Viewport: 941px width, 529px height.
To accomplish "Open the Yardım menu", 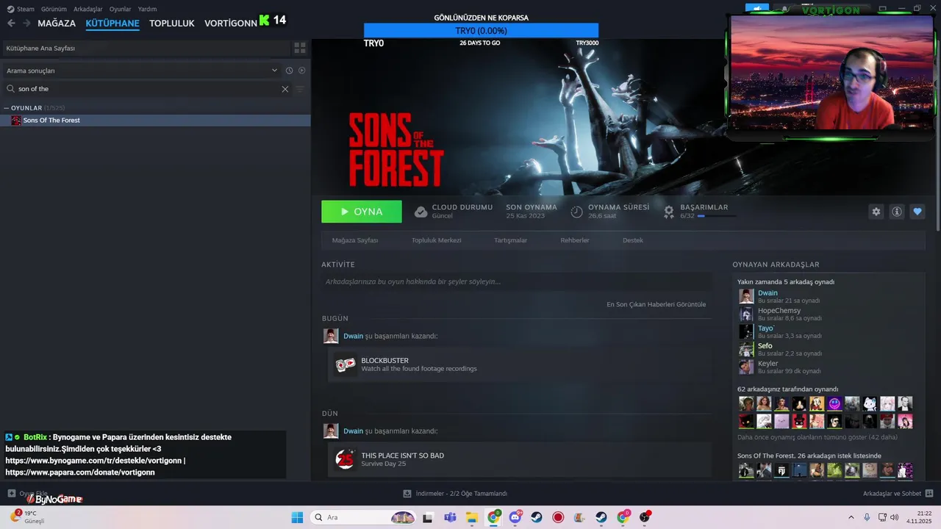I will 147,9.
